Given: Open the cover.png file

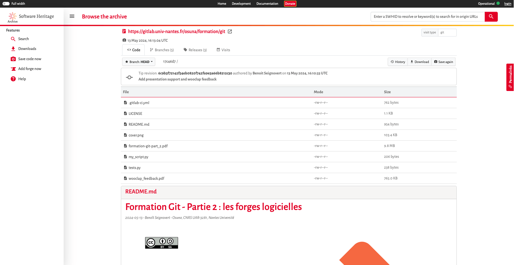Looking at the screenshot, I should coord(136,135).
